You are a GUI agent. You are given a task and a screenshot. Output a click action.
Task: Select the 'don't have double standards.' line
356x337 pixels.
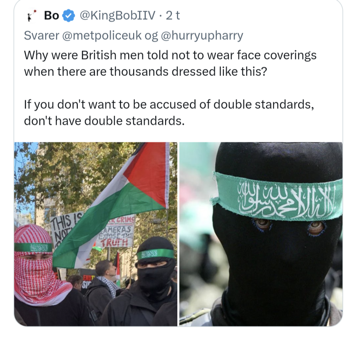(104, 121)
